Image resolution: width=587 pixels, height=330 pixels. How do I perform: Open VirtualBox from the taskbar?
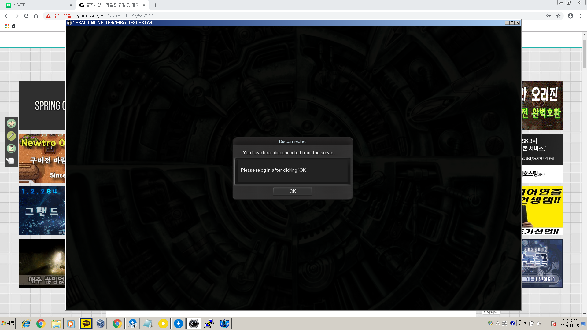[x=101, y=324]
